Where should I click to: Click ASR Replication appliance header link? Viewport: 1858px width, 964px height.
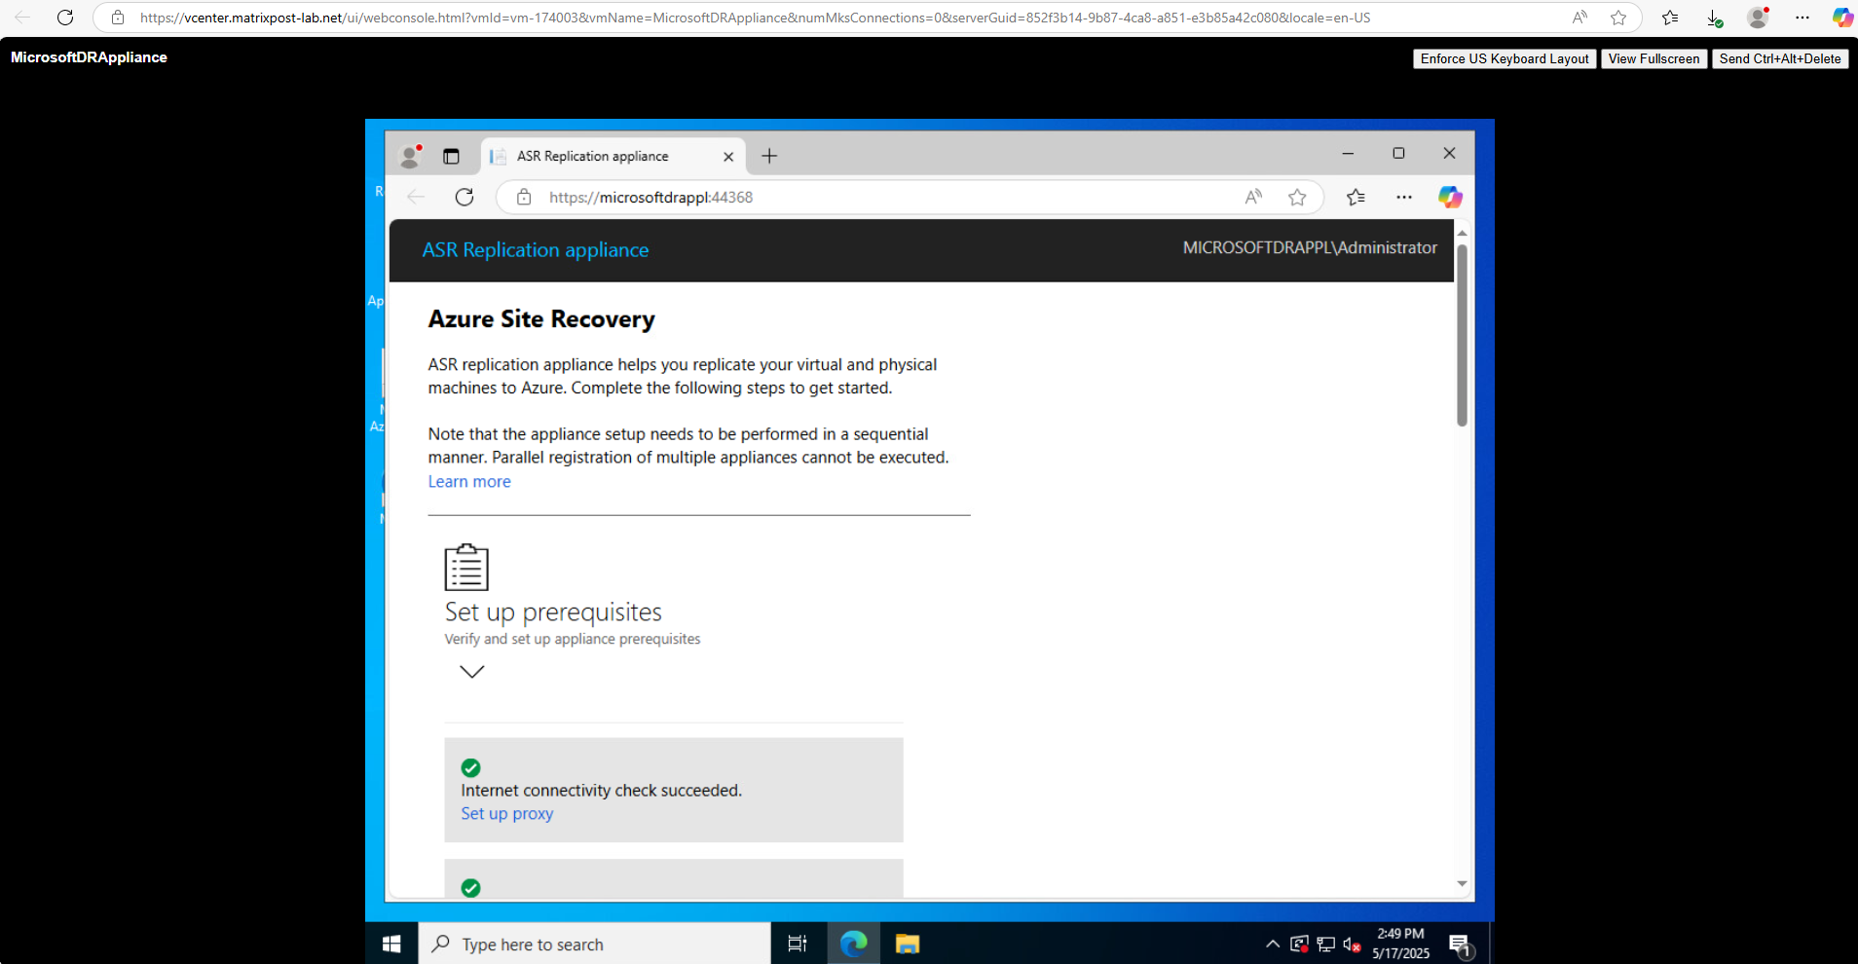(536, 250)
